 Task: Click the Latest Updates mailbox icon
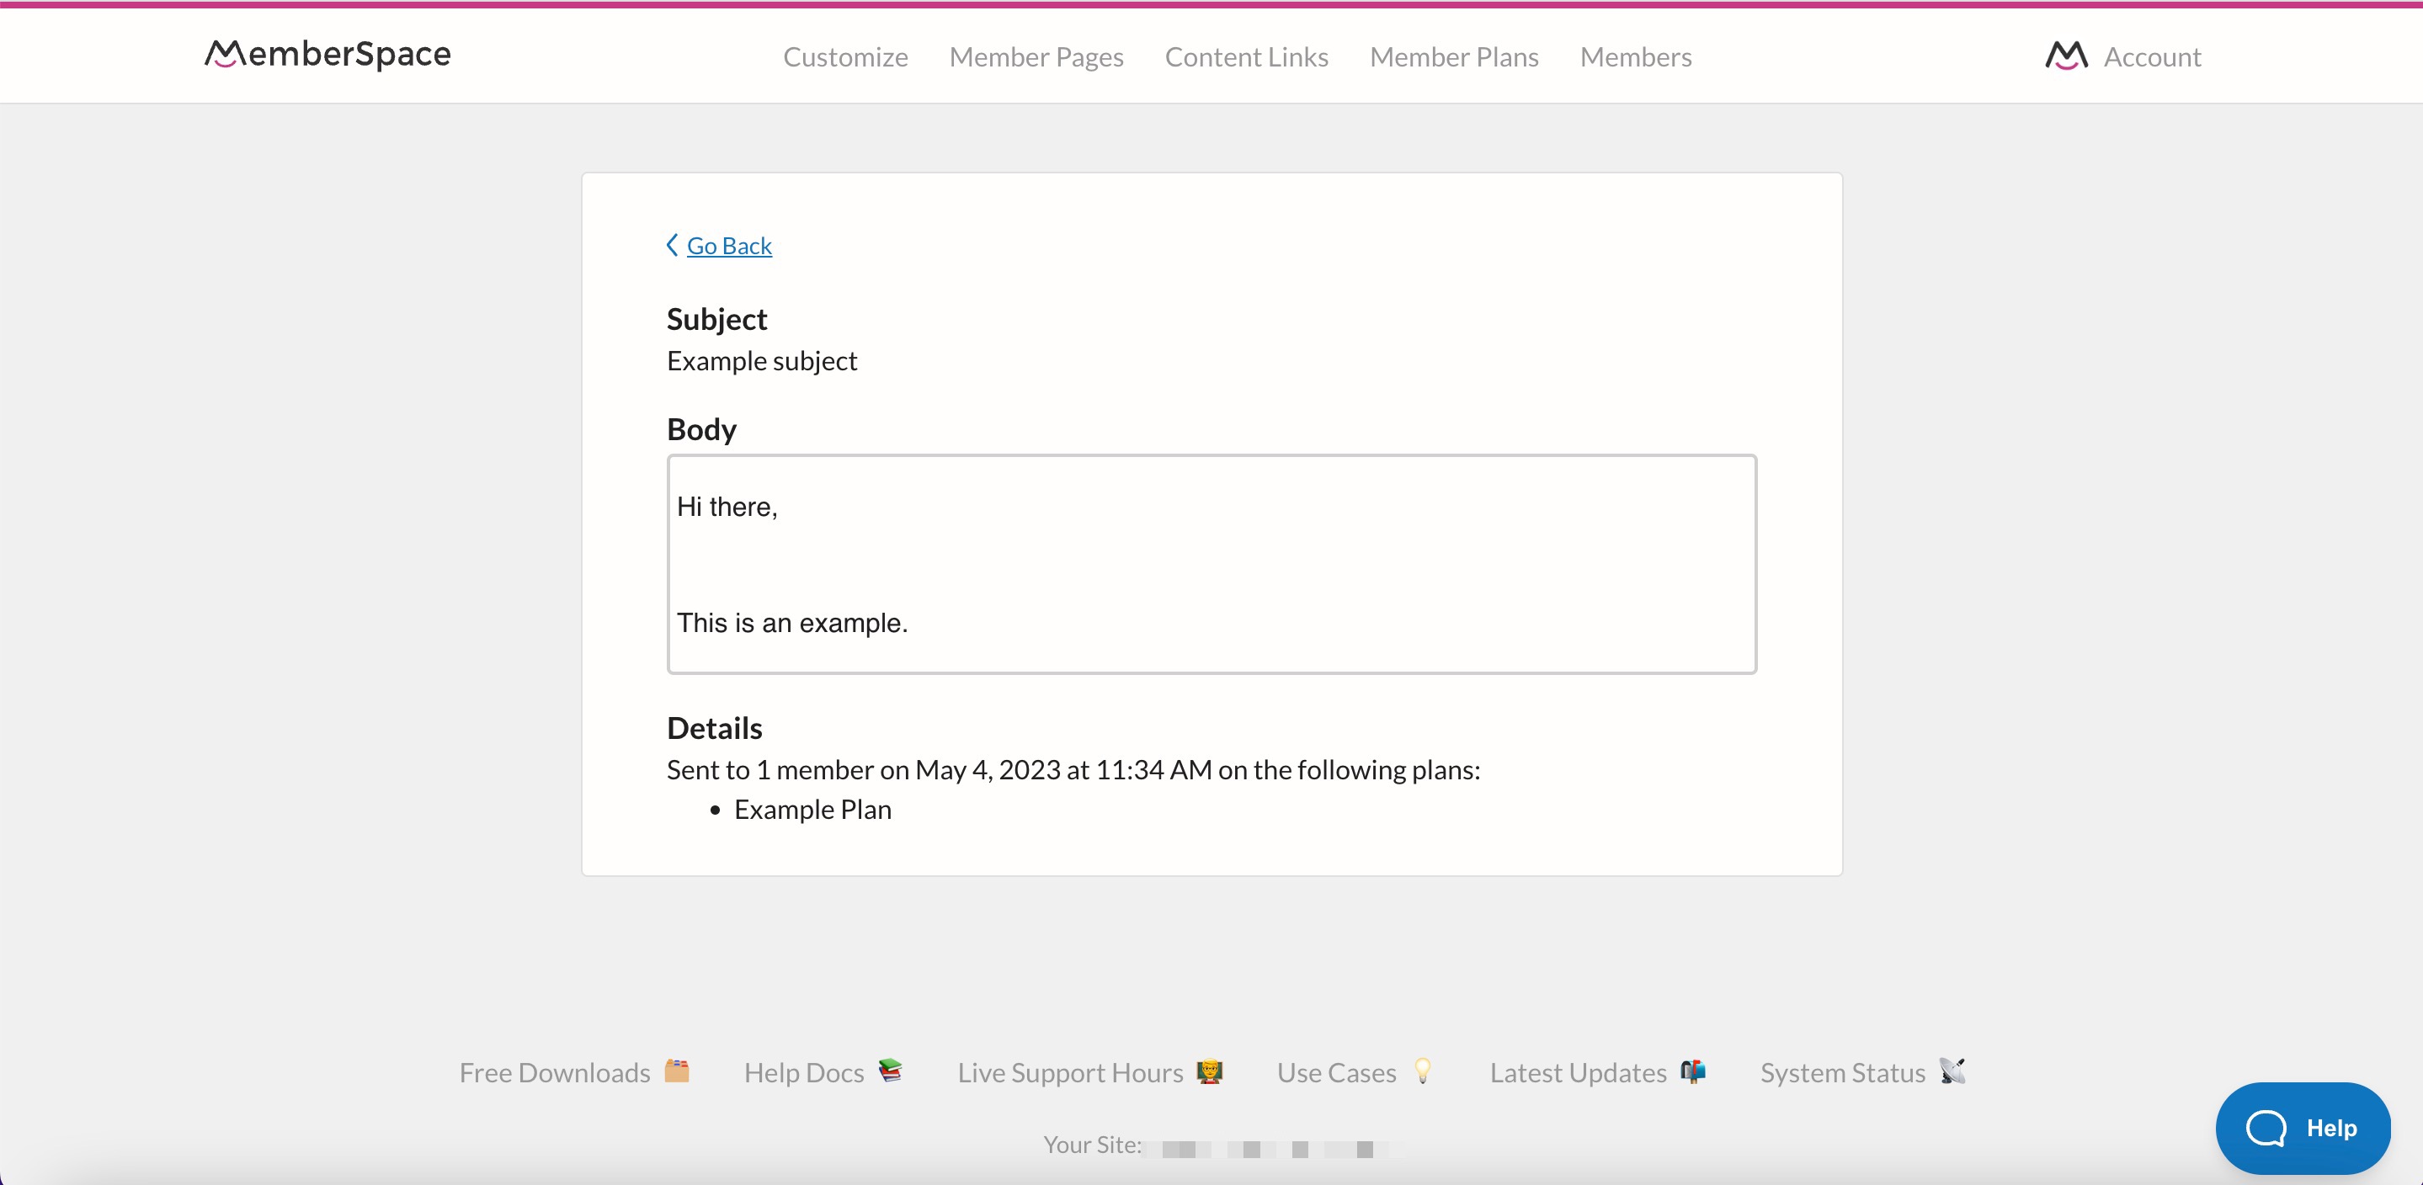1692,1071
